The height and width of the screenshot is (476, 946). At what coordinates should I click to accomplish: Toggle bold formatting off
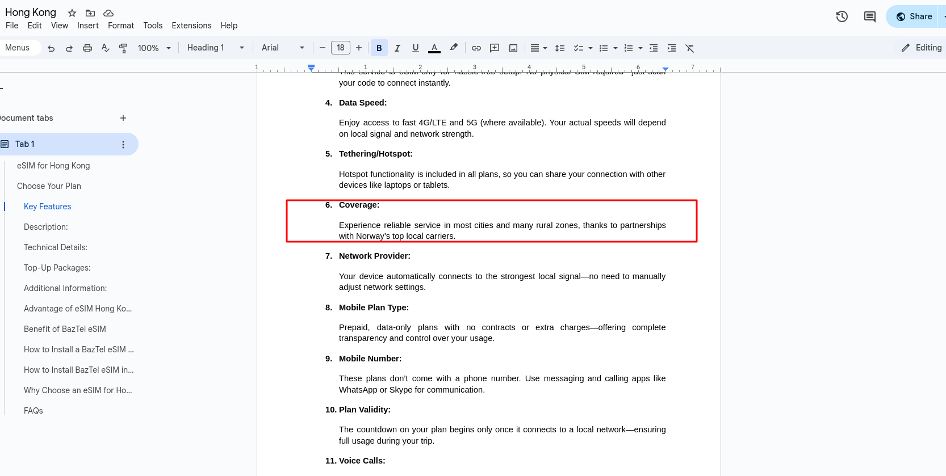379,48
